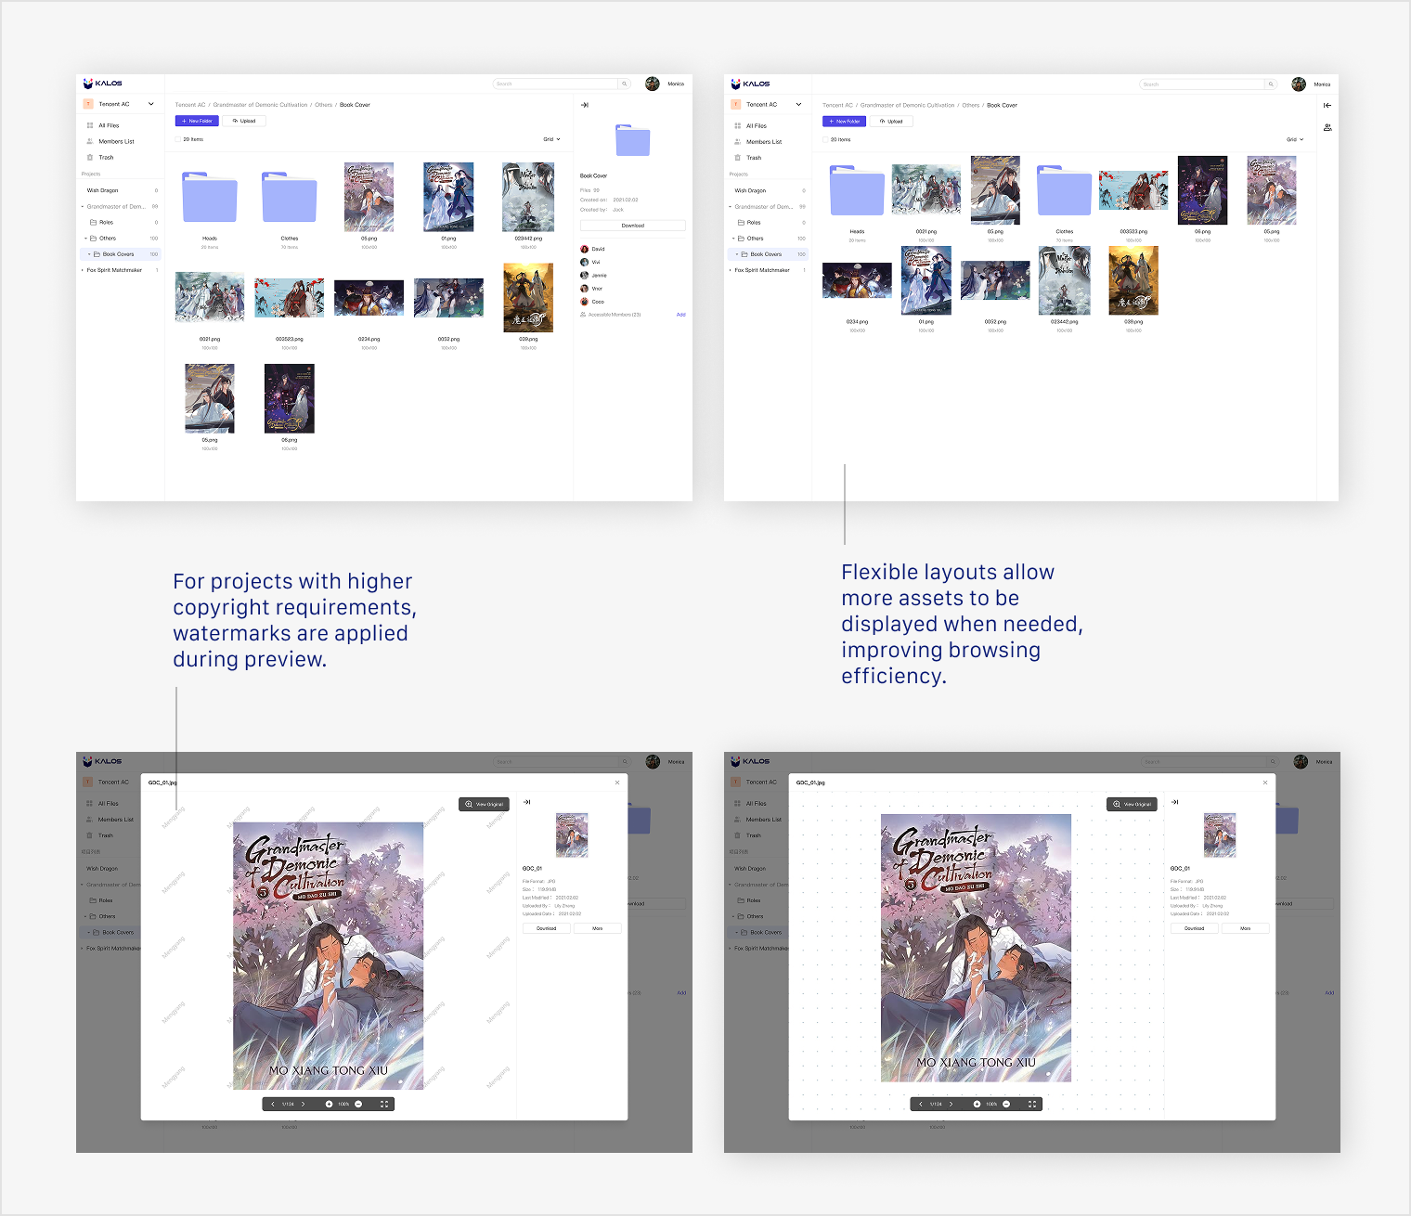The image size is (1411, 1216).
Task: Go to previous image in dotted-background preview toolbar
Action: (920, 1104)
